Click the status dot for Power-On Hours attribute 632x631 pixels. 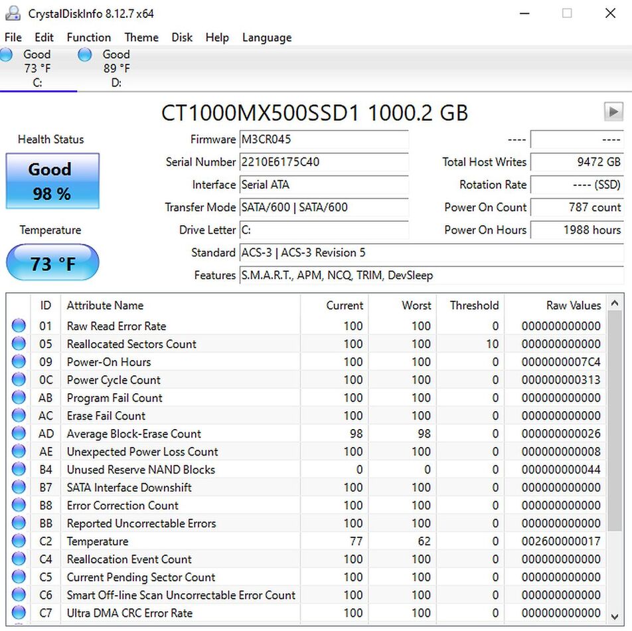click(x=19, y=361)
